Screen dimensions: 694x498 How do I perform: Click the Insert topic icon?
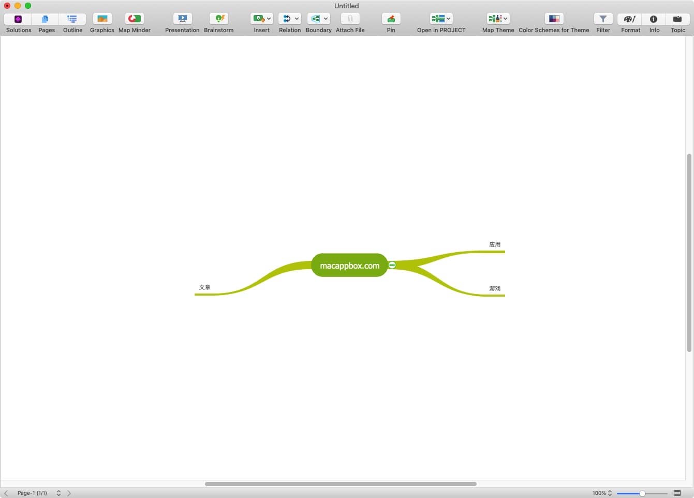[x=259, y=19]
